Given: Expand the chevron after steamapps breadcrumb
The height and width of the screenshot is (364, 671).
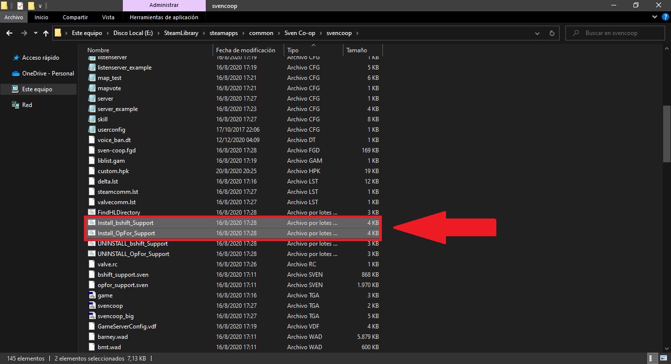Looking at the screenshot, I should pyautogui.click(x=243, y=33).
